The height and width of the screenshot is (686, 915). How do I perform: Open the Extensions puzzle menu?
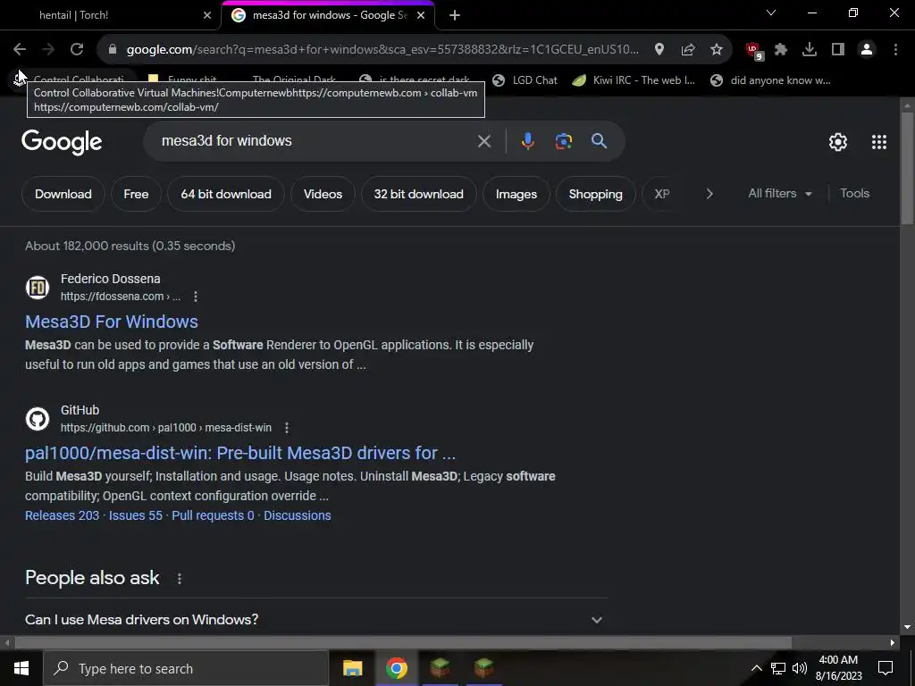[x=781, y=50]
